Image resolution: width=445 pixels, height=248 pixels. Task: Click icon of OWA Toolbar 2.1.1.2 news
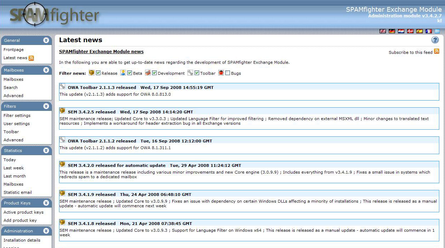click(62, 140)
